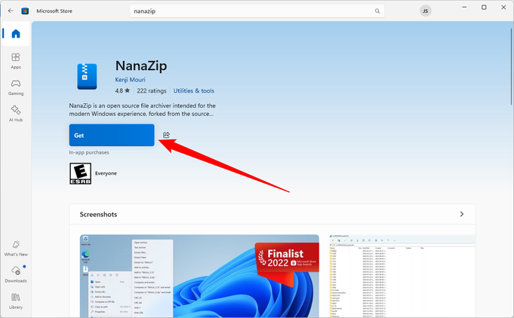Expand the Screenshots section with the chevron

pos(462,214)
